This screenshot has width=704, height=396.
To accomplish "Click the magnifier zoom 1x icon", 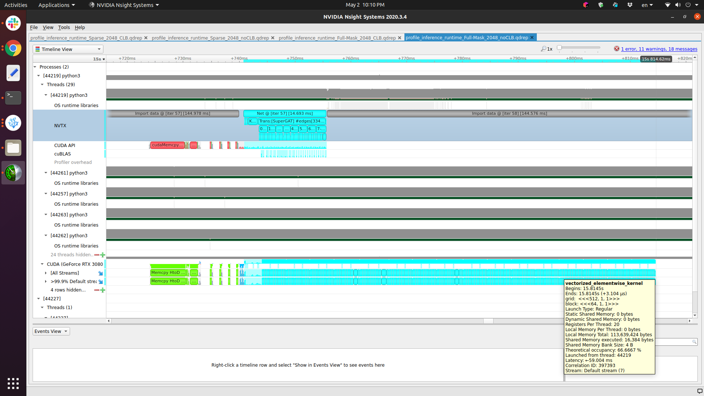I will pos(543,49).
